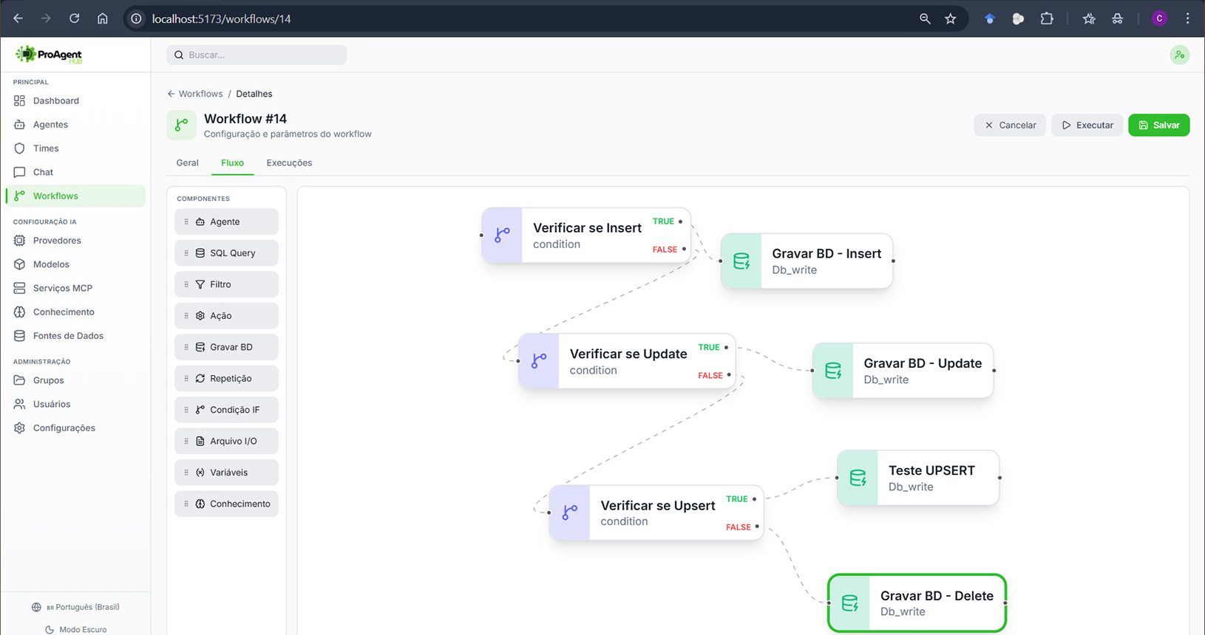Click the Gravar BD - Insert database icon
The width and height of the screenshot is (1205, 635).
click(741, 261)
